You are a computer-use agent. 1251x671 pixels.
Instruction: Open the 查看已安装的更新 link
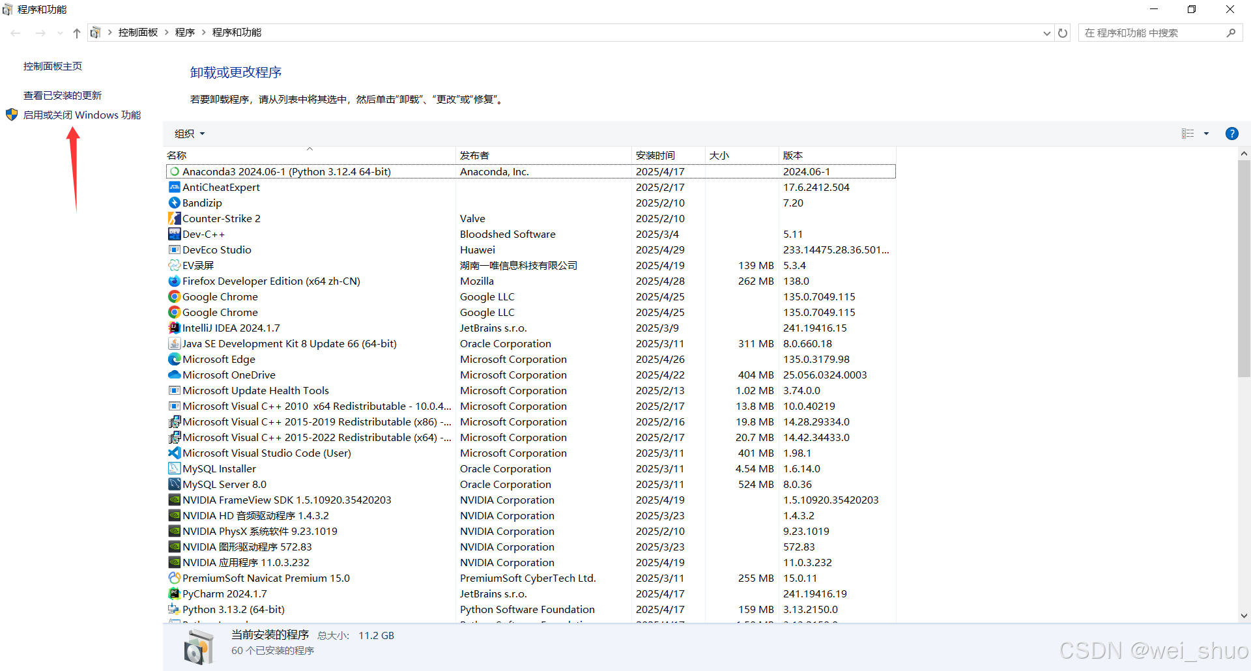pos(63,96)
